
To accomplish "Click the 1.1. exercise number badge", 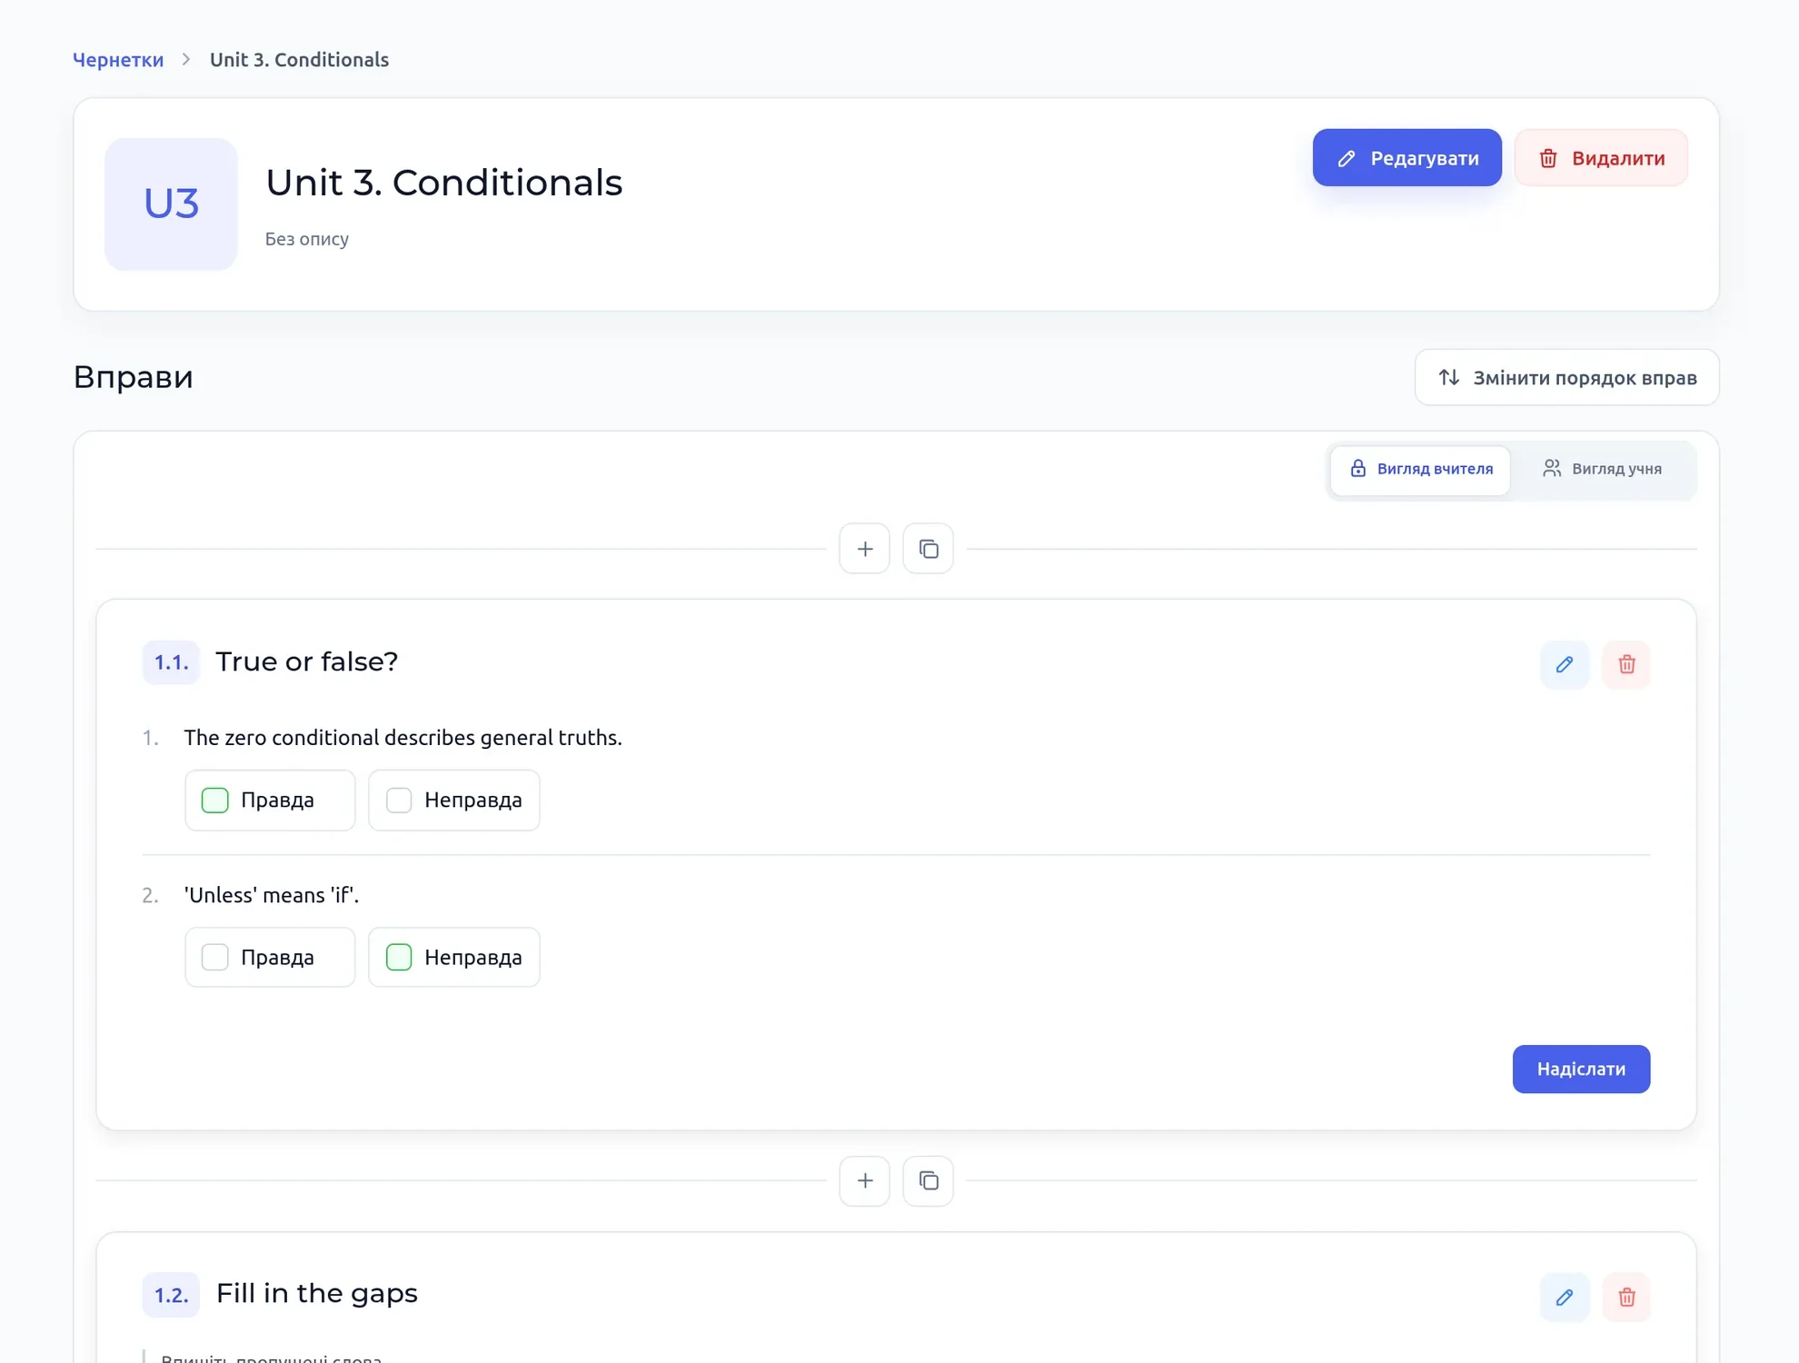I will (171, 662).
